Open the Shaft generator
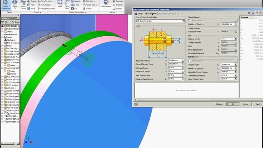The image size is (263, 148). click(60, 4)
